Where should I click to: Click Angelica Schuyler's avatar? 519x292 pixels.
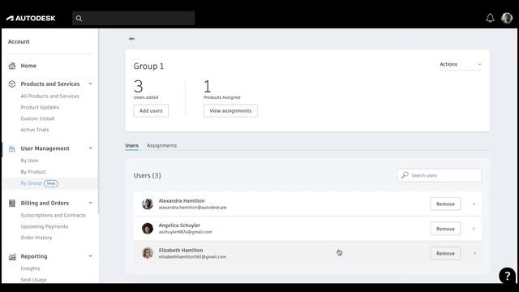click(x=148, y=229)
